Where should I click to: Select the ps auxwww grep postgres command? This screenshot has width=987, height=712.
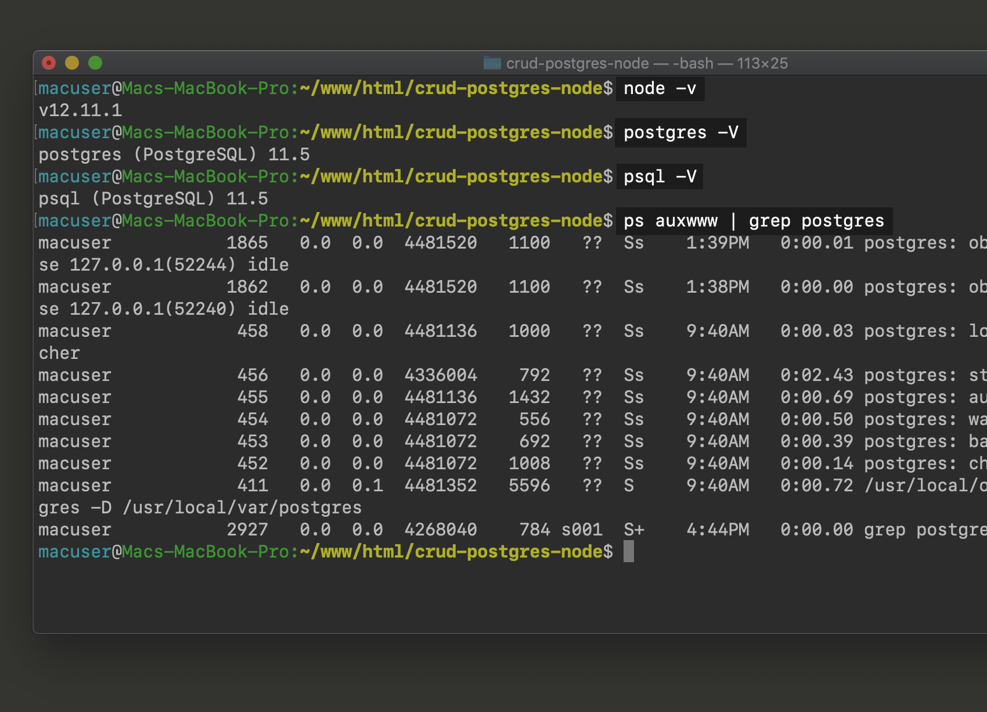[x=753, y=221]
